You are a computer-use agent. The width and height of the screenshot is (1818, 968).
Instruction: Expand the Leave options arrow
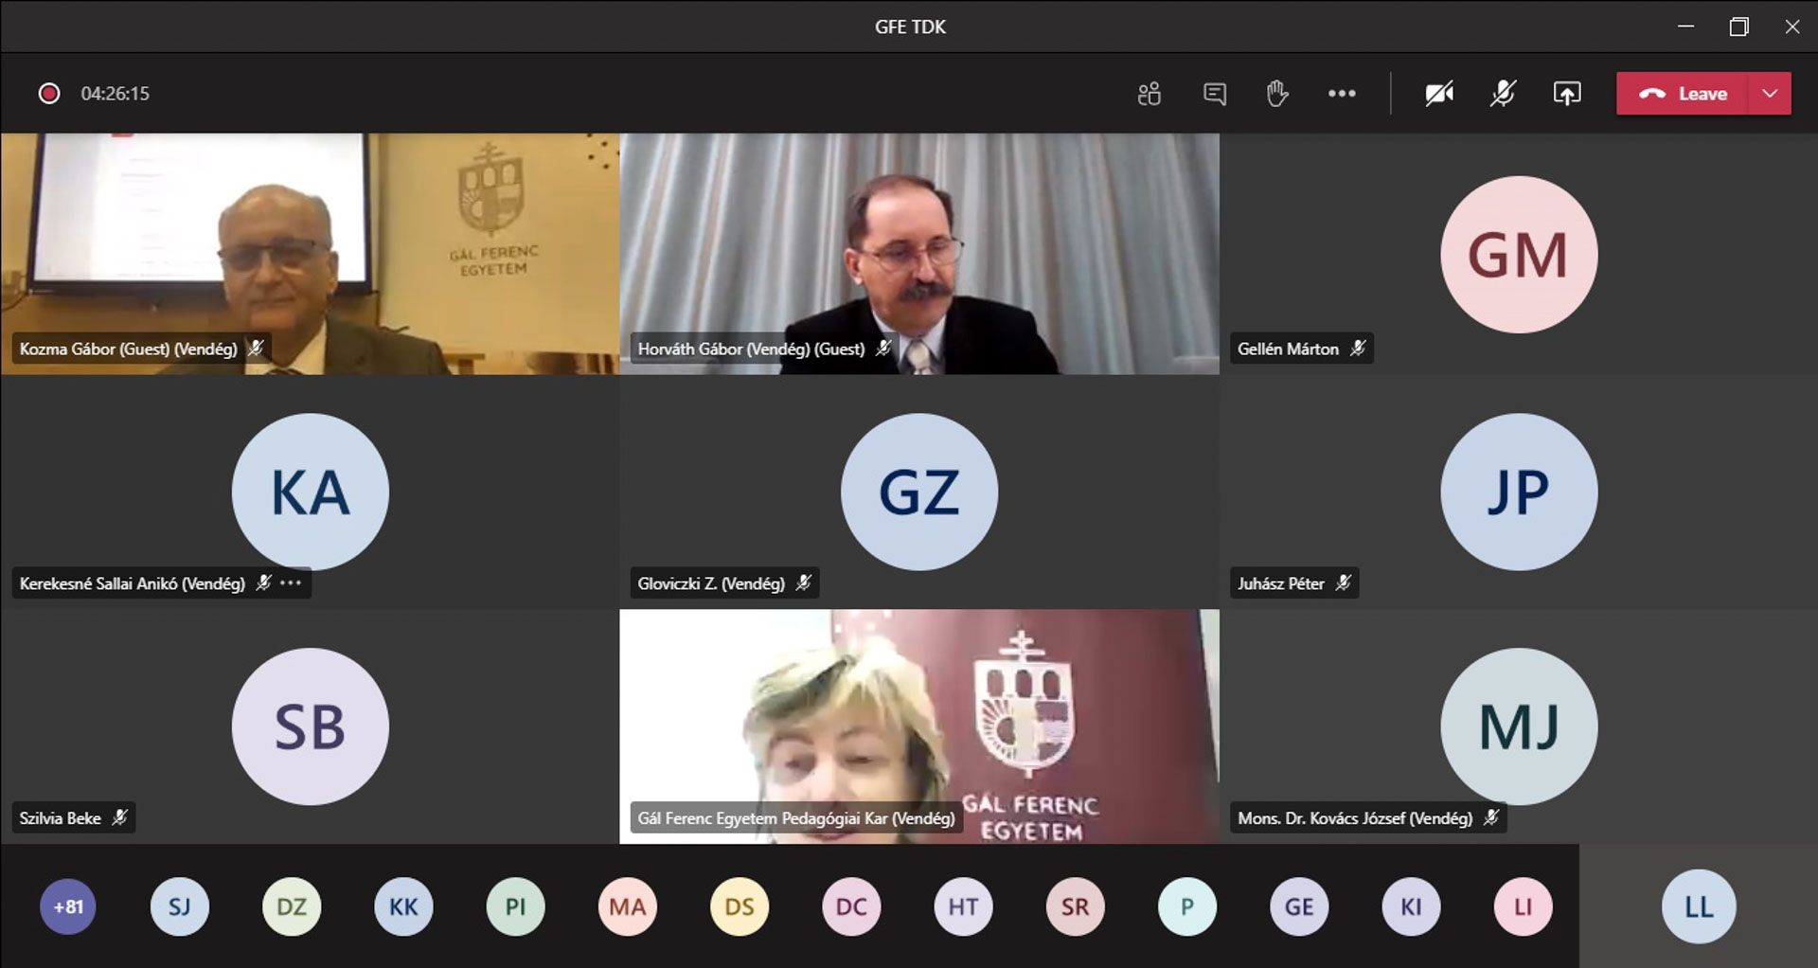click(1770, 94)
